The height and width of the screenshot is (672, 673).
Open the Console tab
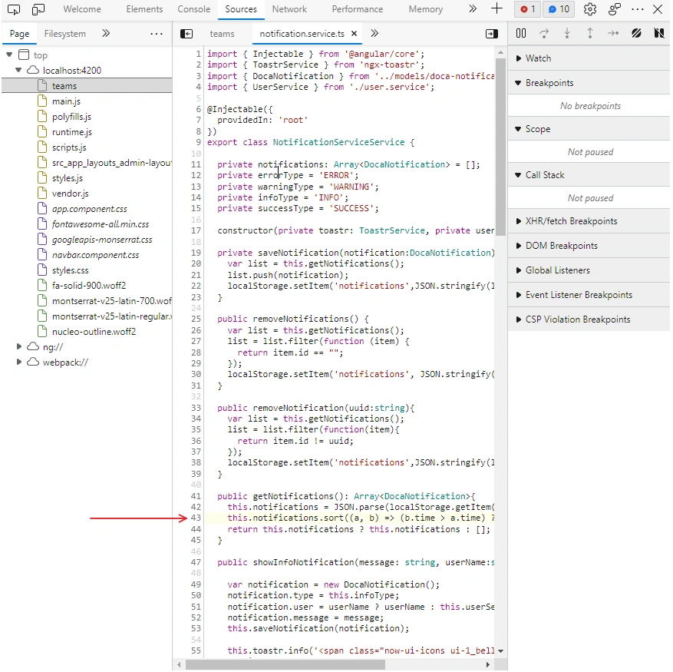[194, 9]
